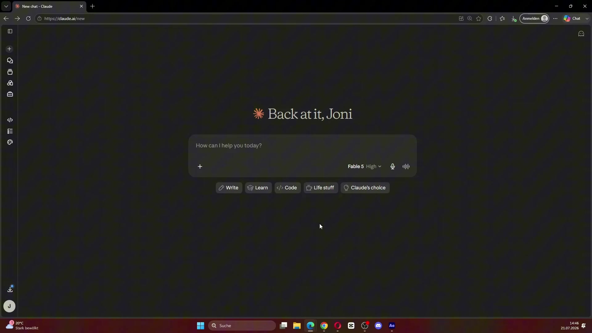Open the Code icon in Claude sidebar
This screenshot has height=333, width=592.
(x=10, y=120)
